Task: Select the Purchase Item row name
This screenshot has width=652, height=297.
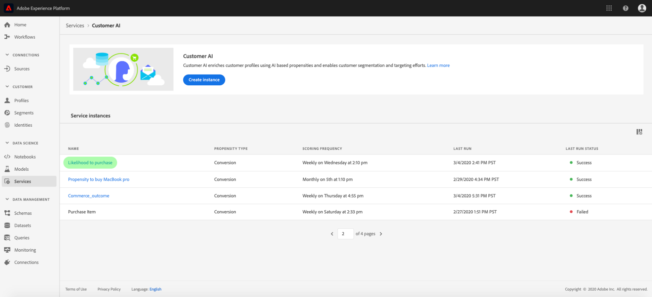Action: coord(82,212)
